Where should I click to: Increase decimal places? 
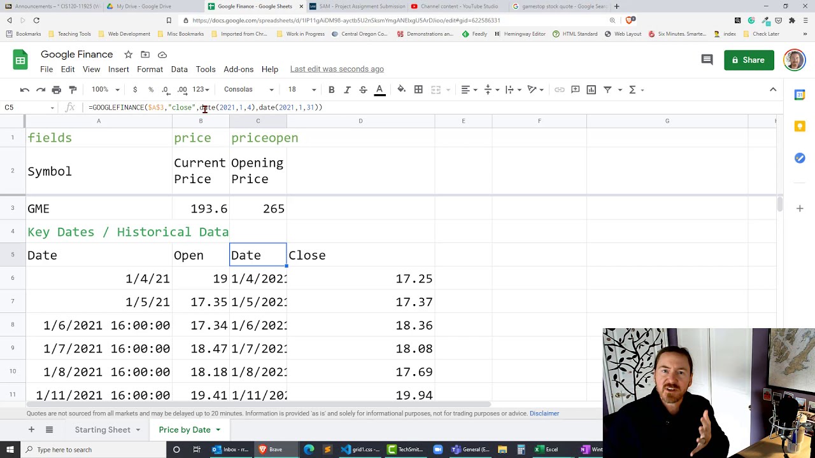point(182,90)
